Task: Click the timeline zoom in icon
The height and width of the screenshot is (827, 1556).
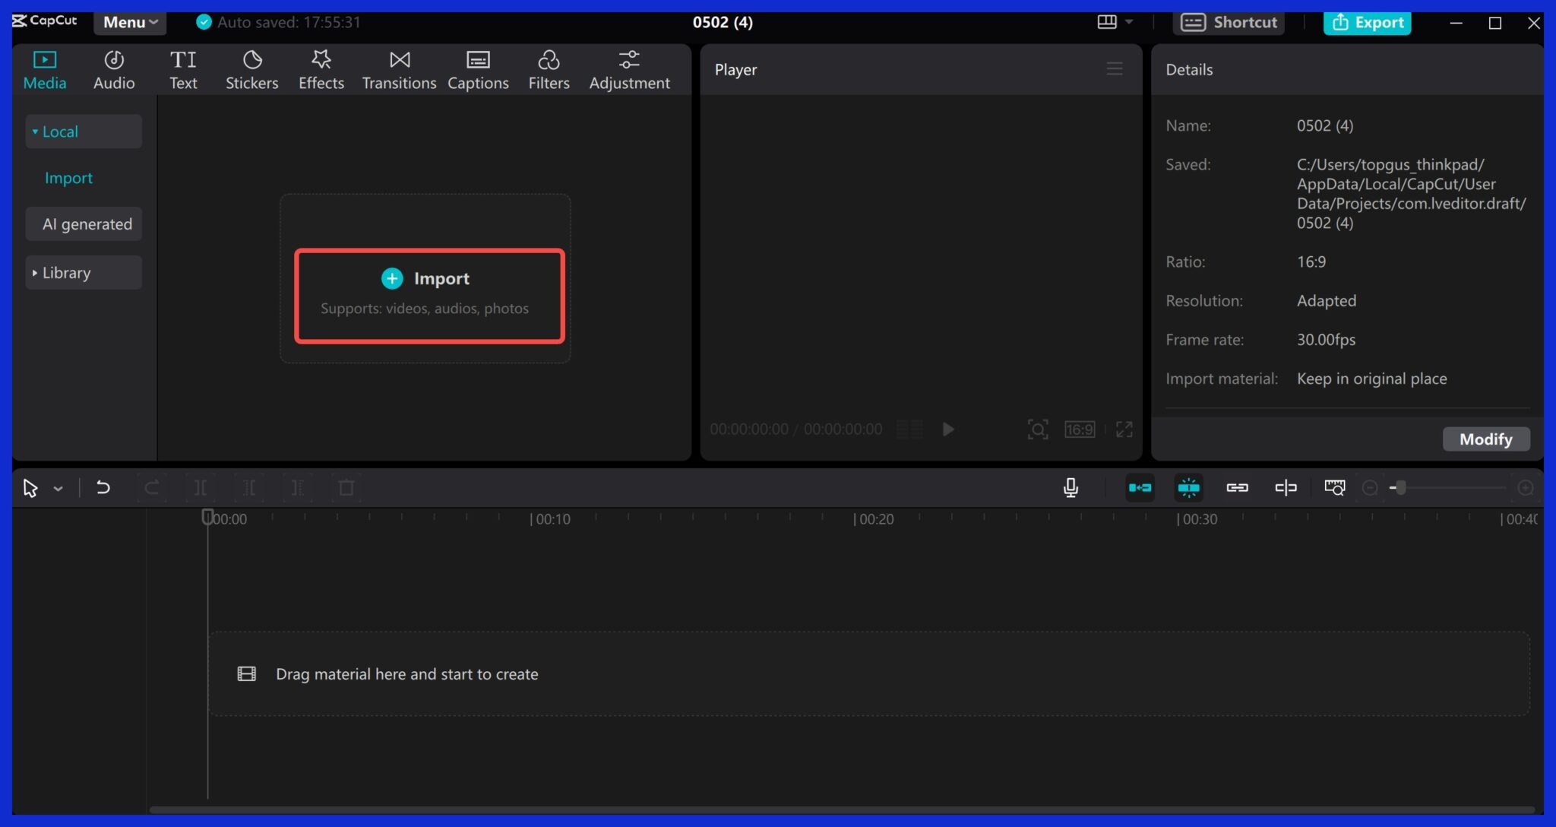Action: tap(1525, 488)
